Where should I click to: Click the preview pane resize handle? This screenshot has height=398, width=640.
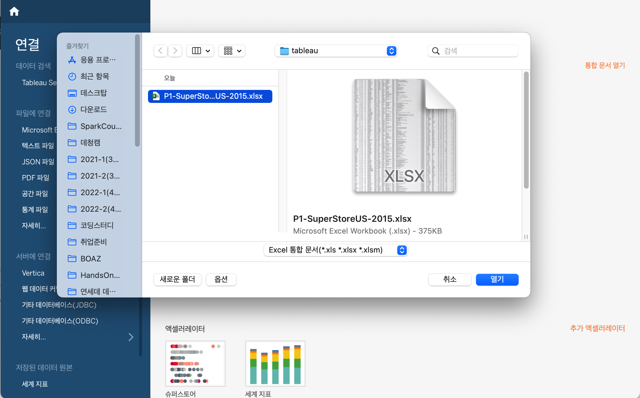(x=526, y=237)
